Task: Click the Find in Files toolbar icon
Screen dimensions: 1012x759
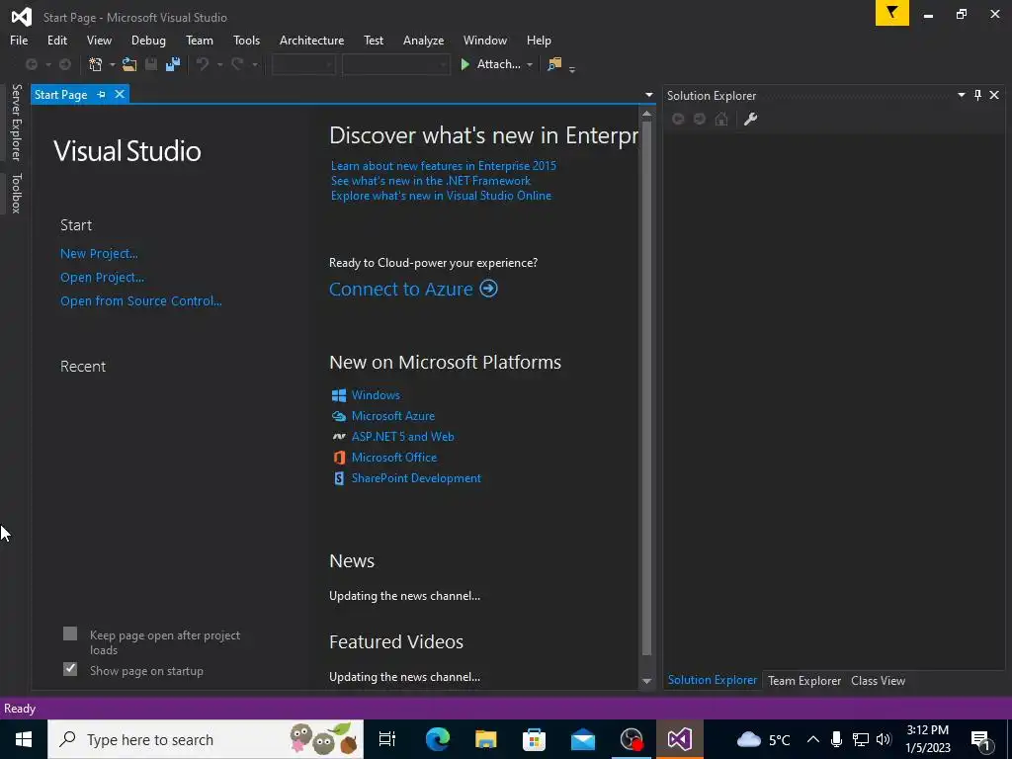Action: pyautogui.click(x=554, y=64)
